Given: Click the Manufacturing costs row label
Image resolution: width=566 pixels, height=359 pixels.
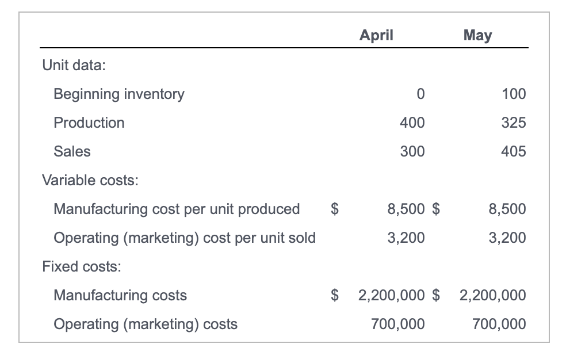Looking at the screenshot, I should pos(120,295).
